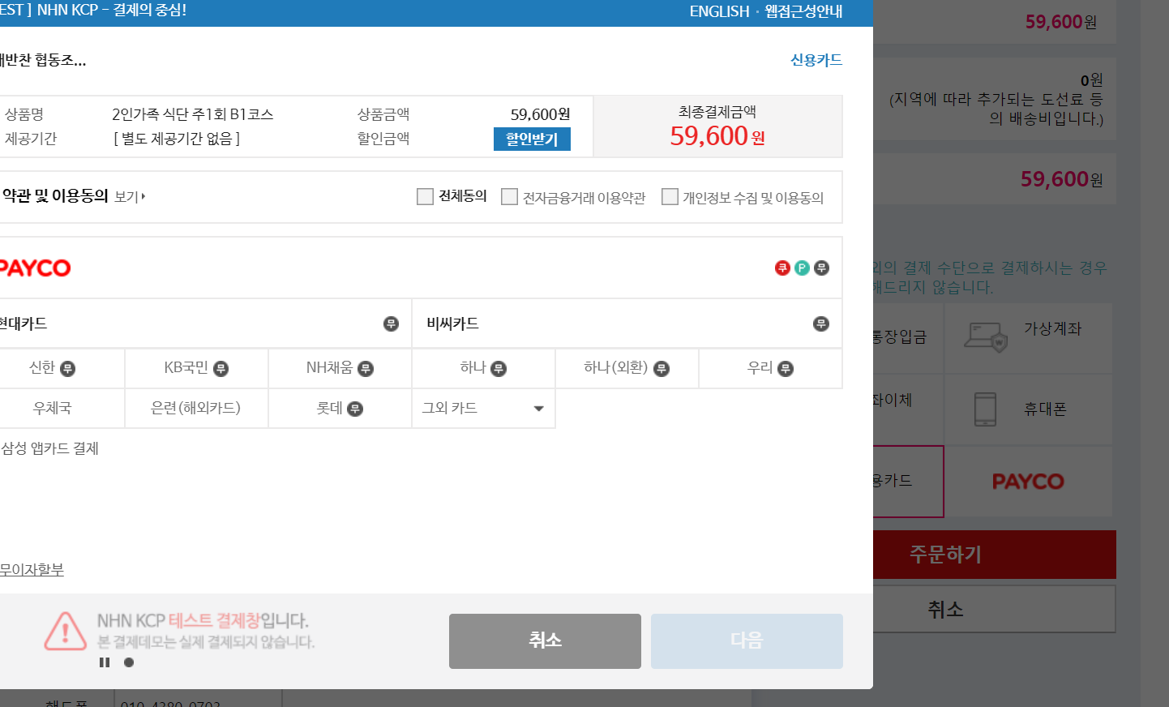The height and width of the screenshot is (707, 1169).
Task: Click the green P point icon in PAYCO row
Action: point(802,268)
